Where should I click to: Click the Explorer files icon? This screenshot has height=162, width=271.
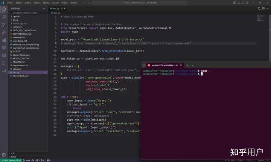tap(4, 9)
